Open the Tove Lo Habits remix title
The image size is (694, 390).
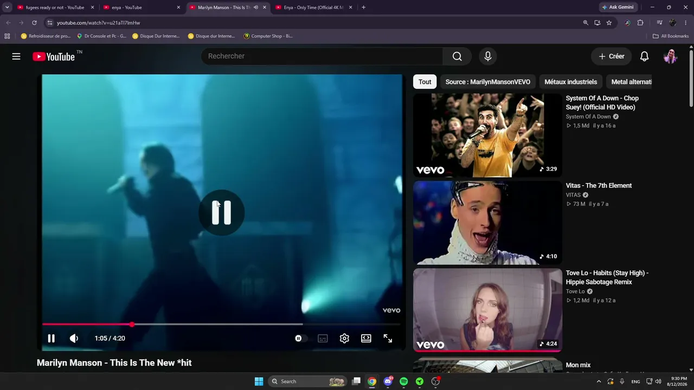[607, 277]
